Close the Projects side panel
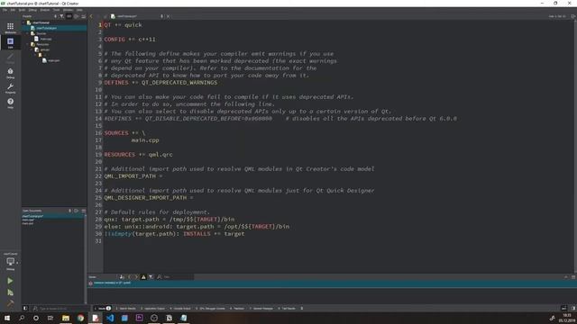The height and width of the screenshot is (324, 577). (84, 16)
